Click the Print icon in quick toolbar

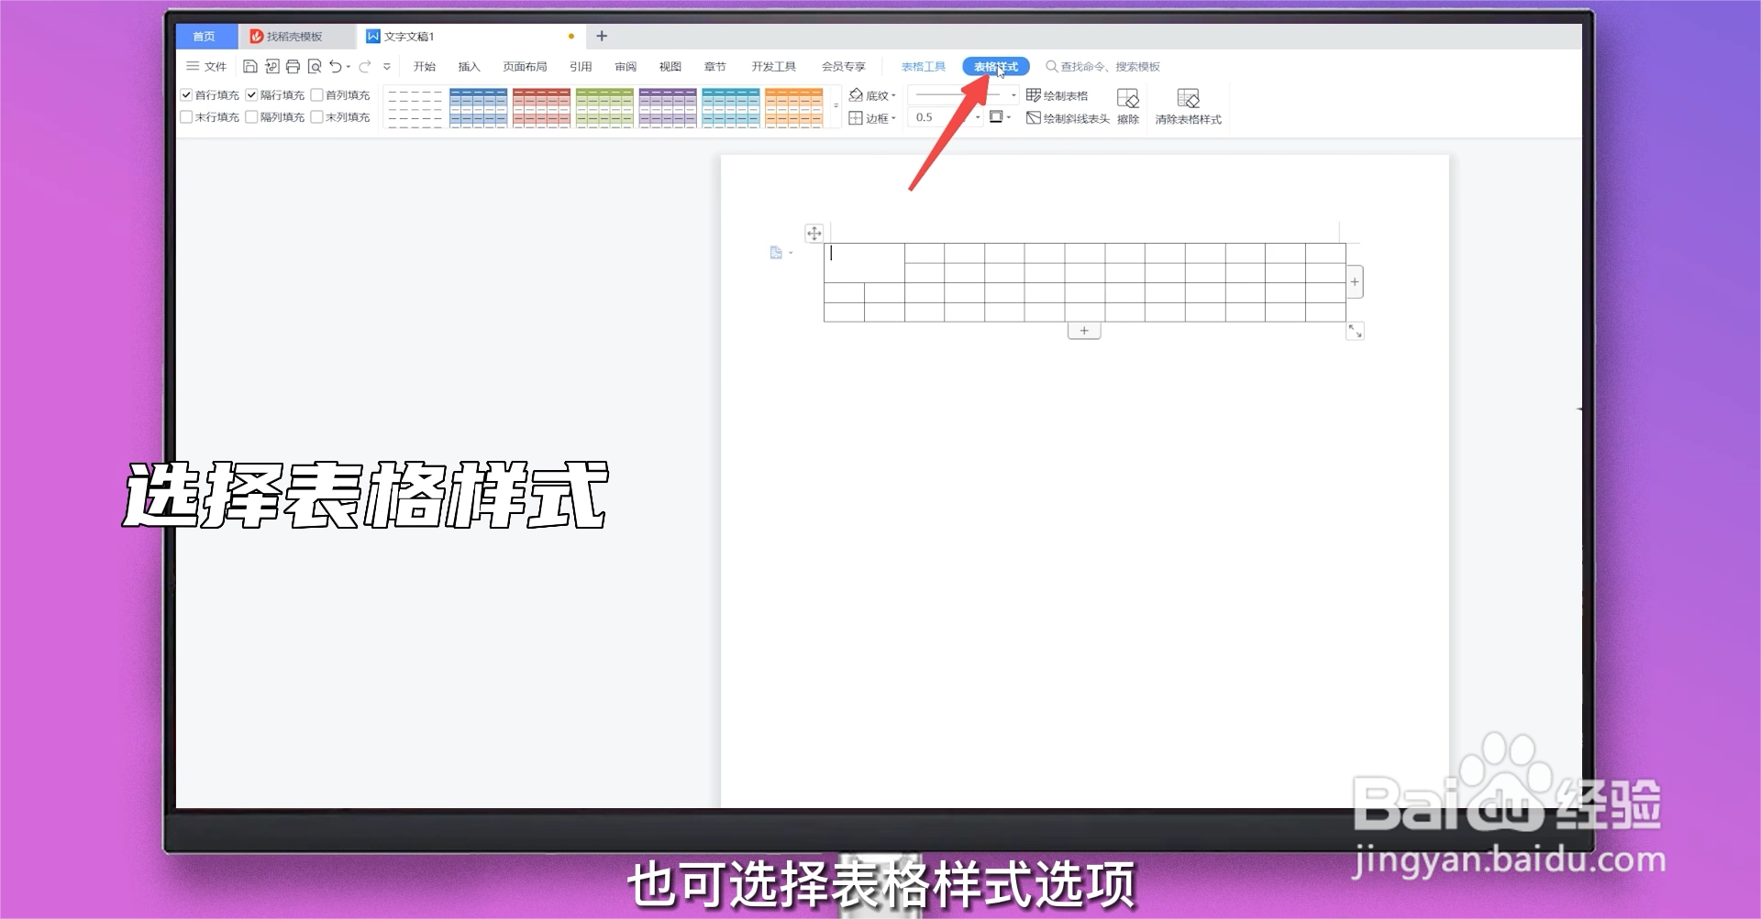click(293, 66)
